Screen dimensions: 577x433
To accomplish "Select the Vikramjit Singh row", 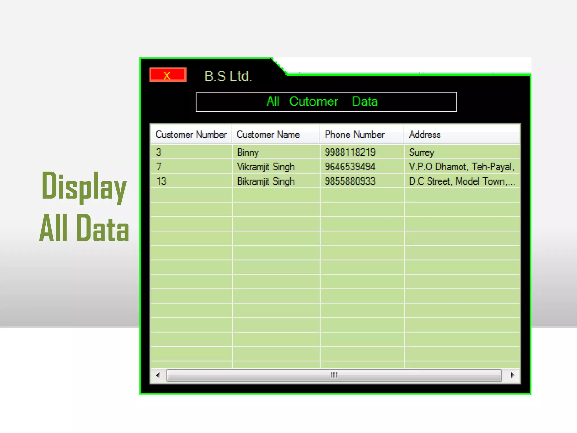I will (266, 167).
